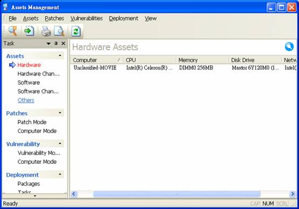Sort by the CPU column header
Image resolution: width=299 pixels, height=209 pixels.
[149, 60]
